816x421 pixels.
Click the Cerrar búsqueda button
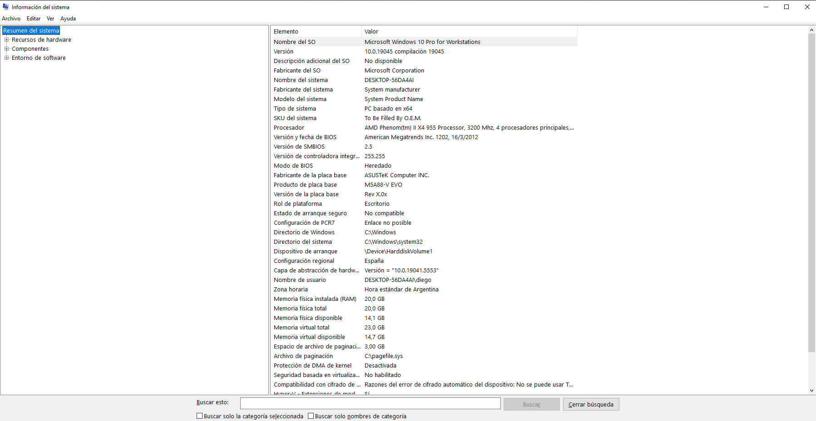pyautogui.click(x=591, y=404)
